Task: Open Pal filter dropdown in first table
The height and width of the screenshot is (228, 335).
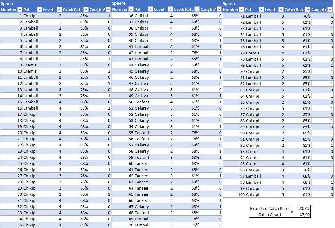Action: [x=39, y=10]
